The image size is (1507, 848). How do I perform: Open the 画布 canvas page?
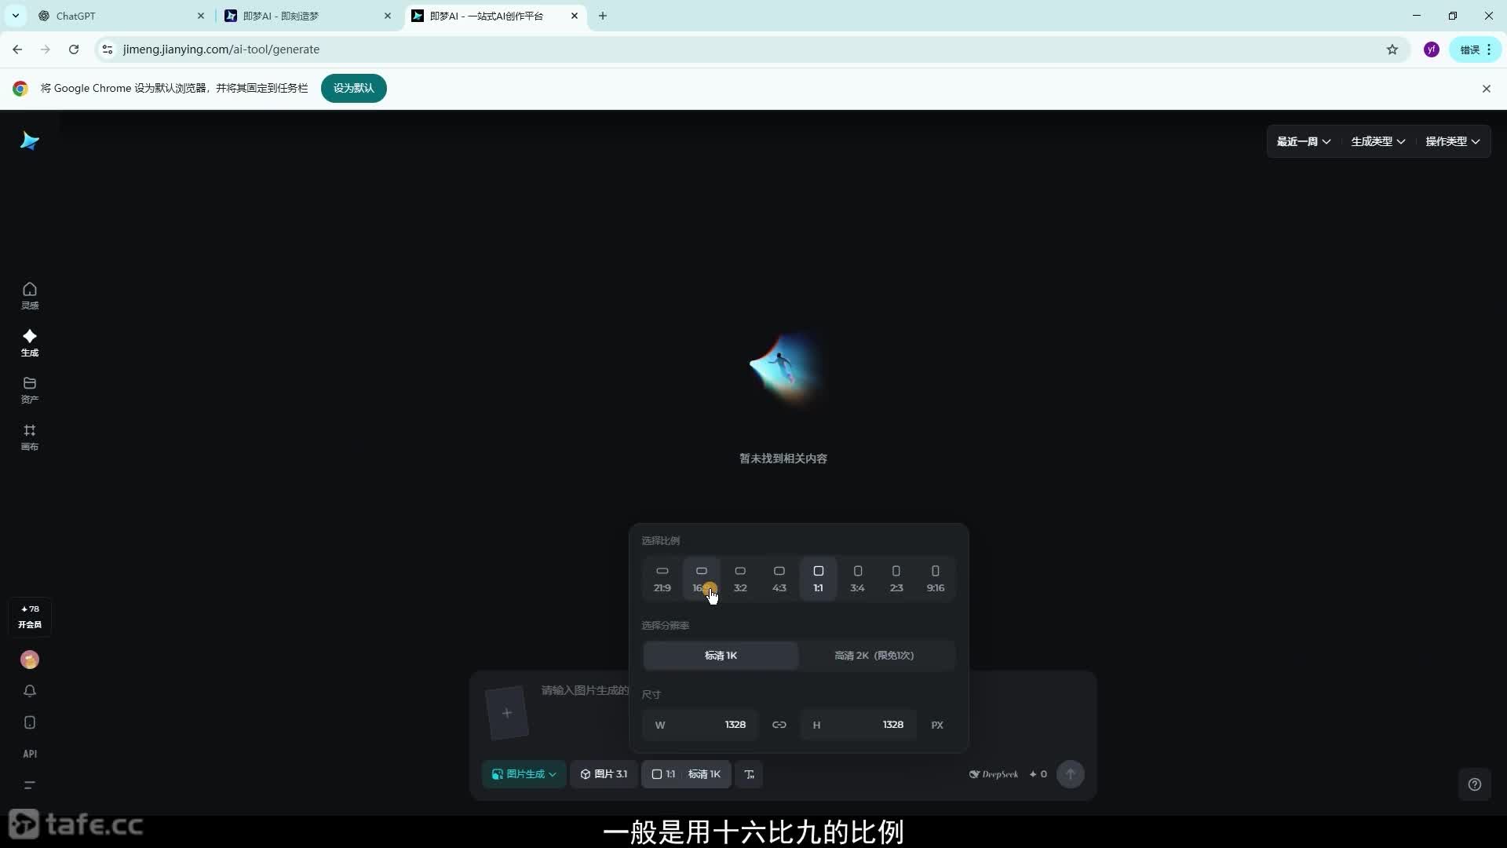coord(30,437)
